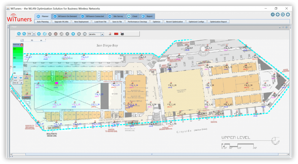This screenshot has width=298, height=164.
Task: Click the Heatmap green color gradient scale
Action: tap(18, 61)
